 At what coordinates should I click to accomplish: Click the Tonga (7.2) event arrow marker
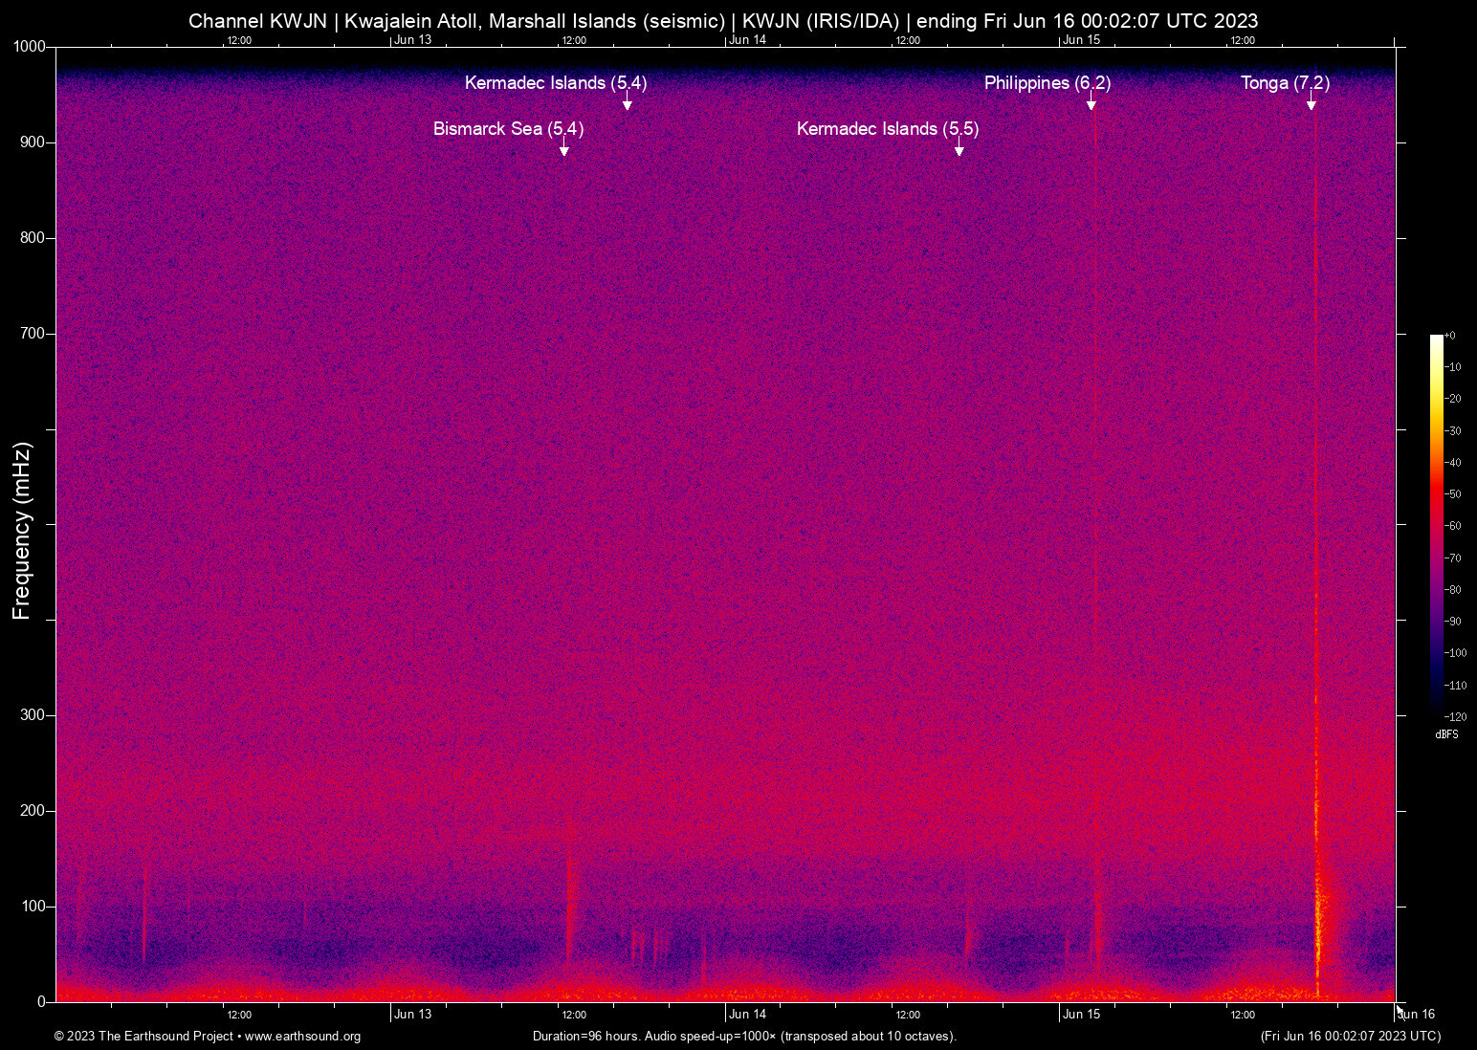coord(1312,104)
